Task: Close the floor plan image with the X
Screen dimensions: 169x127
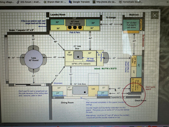Action: point(154,15)
